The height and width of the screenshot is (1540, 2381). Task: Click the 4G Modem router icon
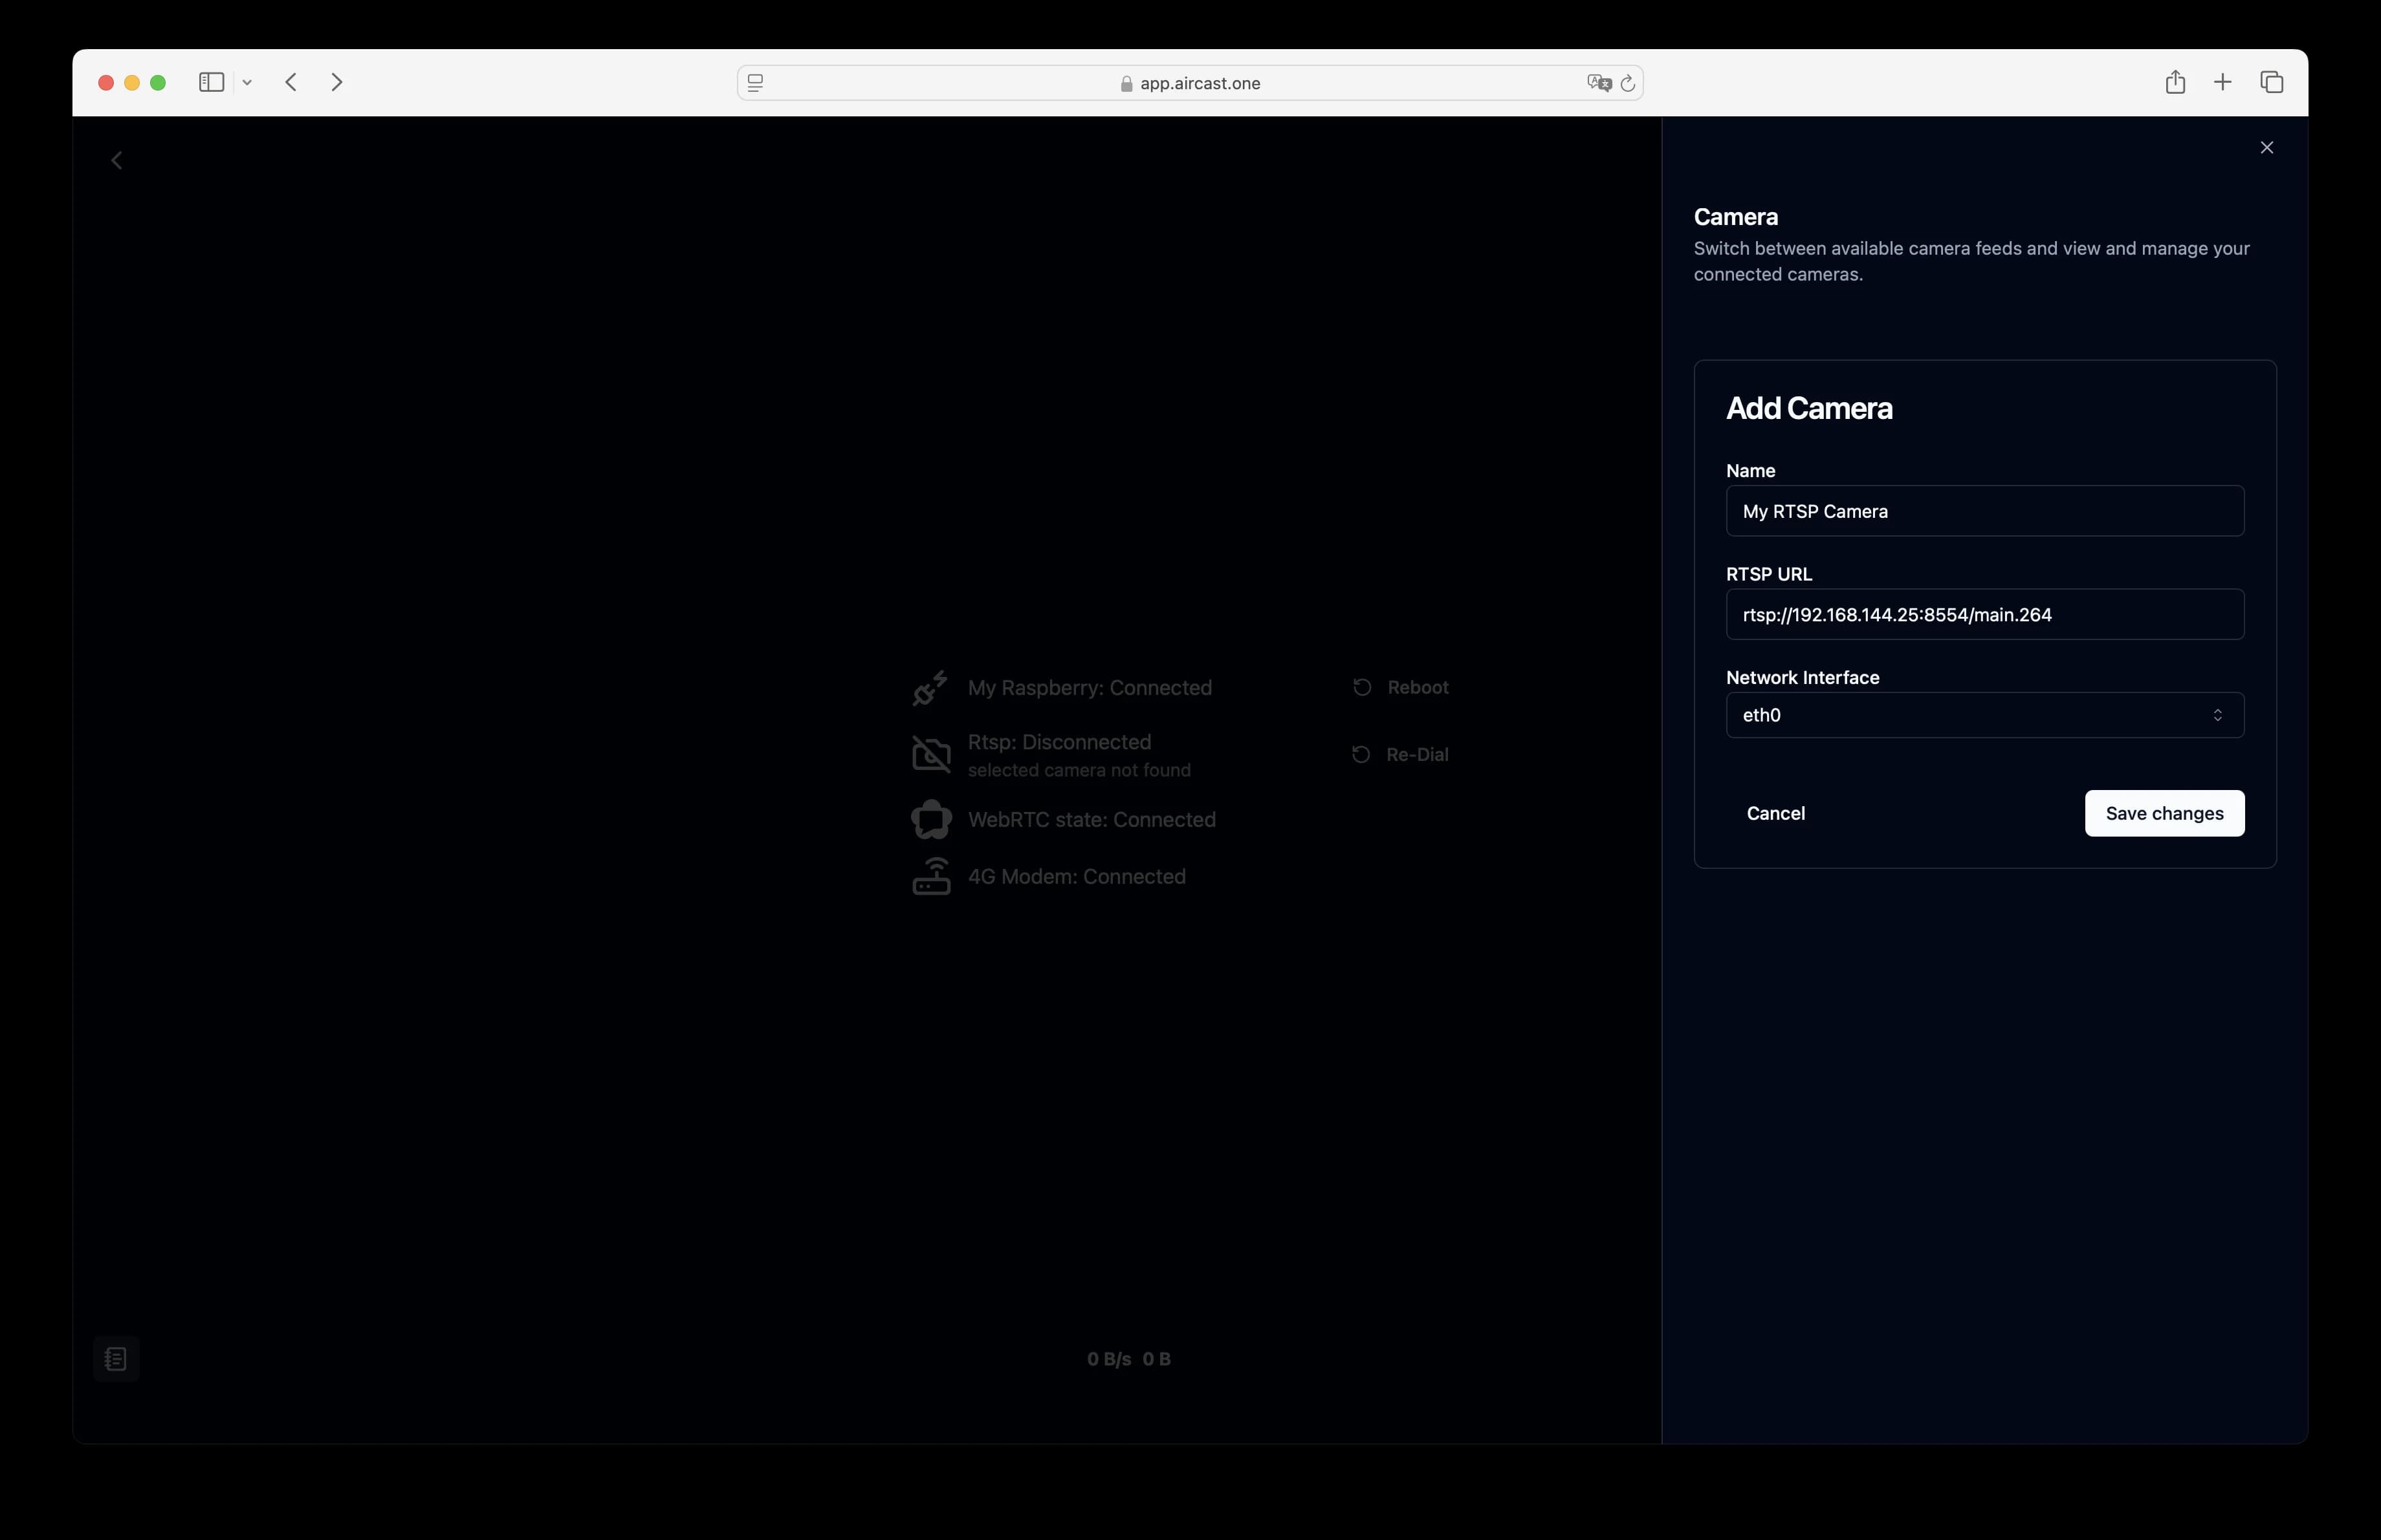pos(930,877)
